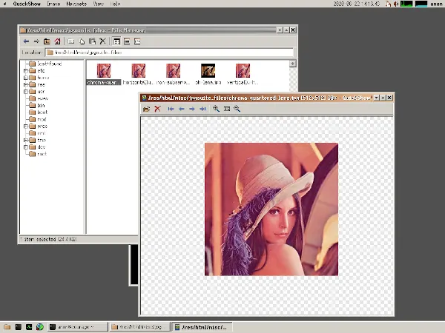445x333 pixels.
Task: Expand the etc folder in tree
Action: pyautogui.click(x=26, y=71)
